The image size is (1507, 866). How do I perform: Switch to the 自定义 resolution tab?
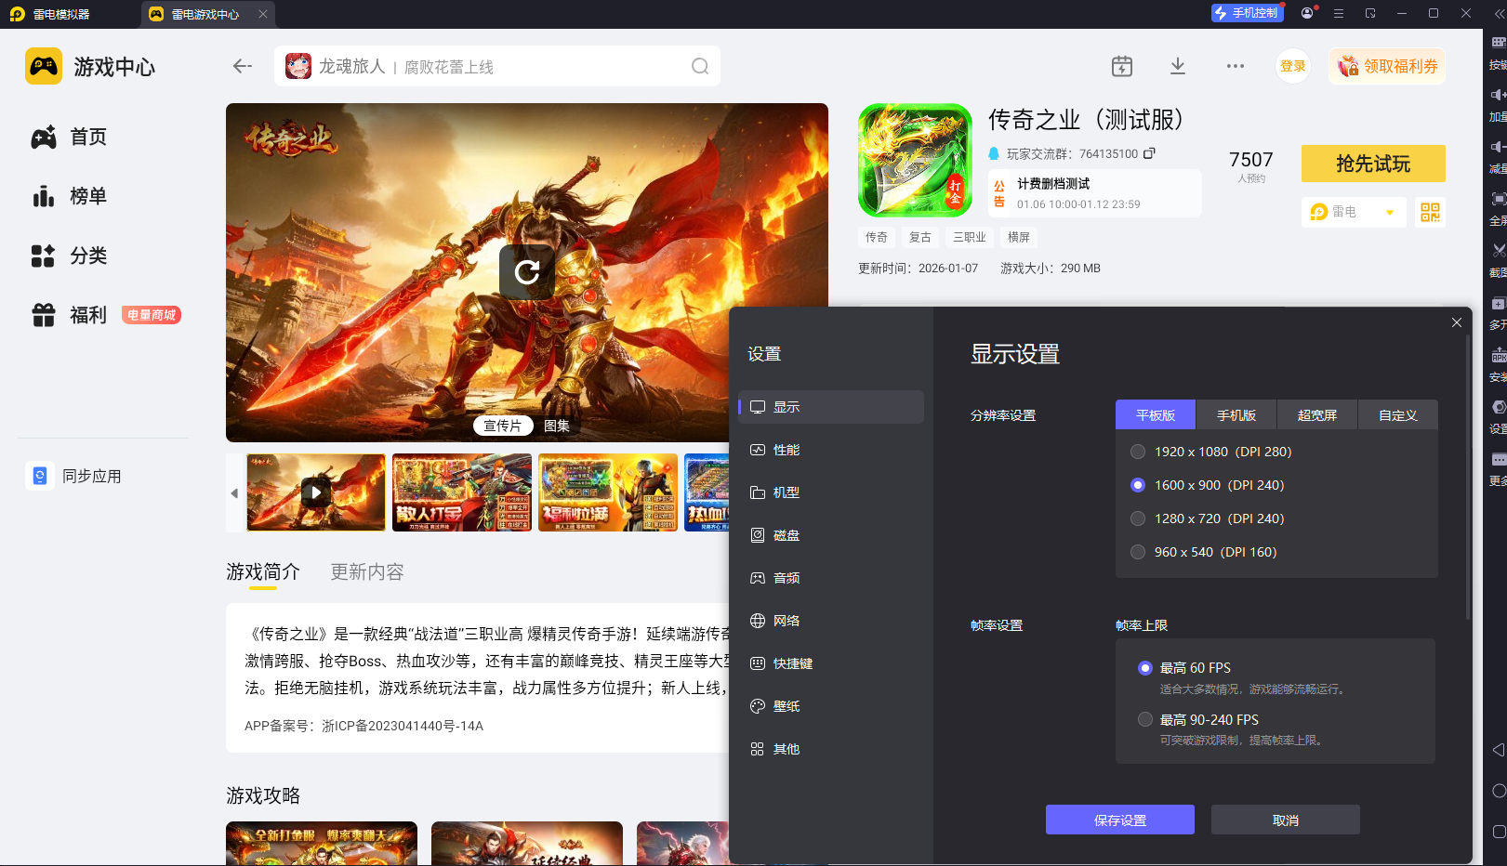(x=1398, y=415)
